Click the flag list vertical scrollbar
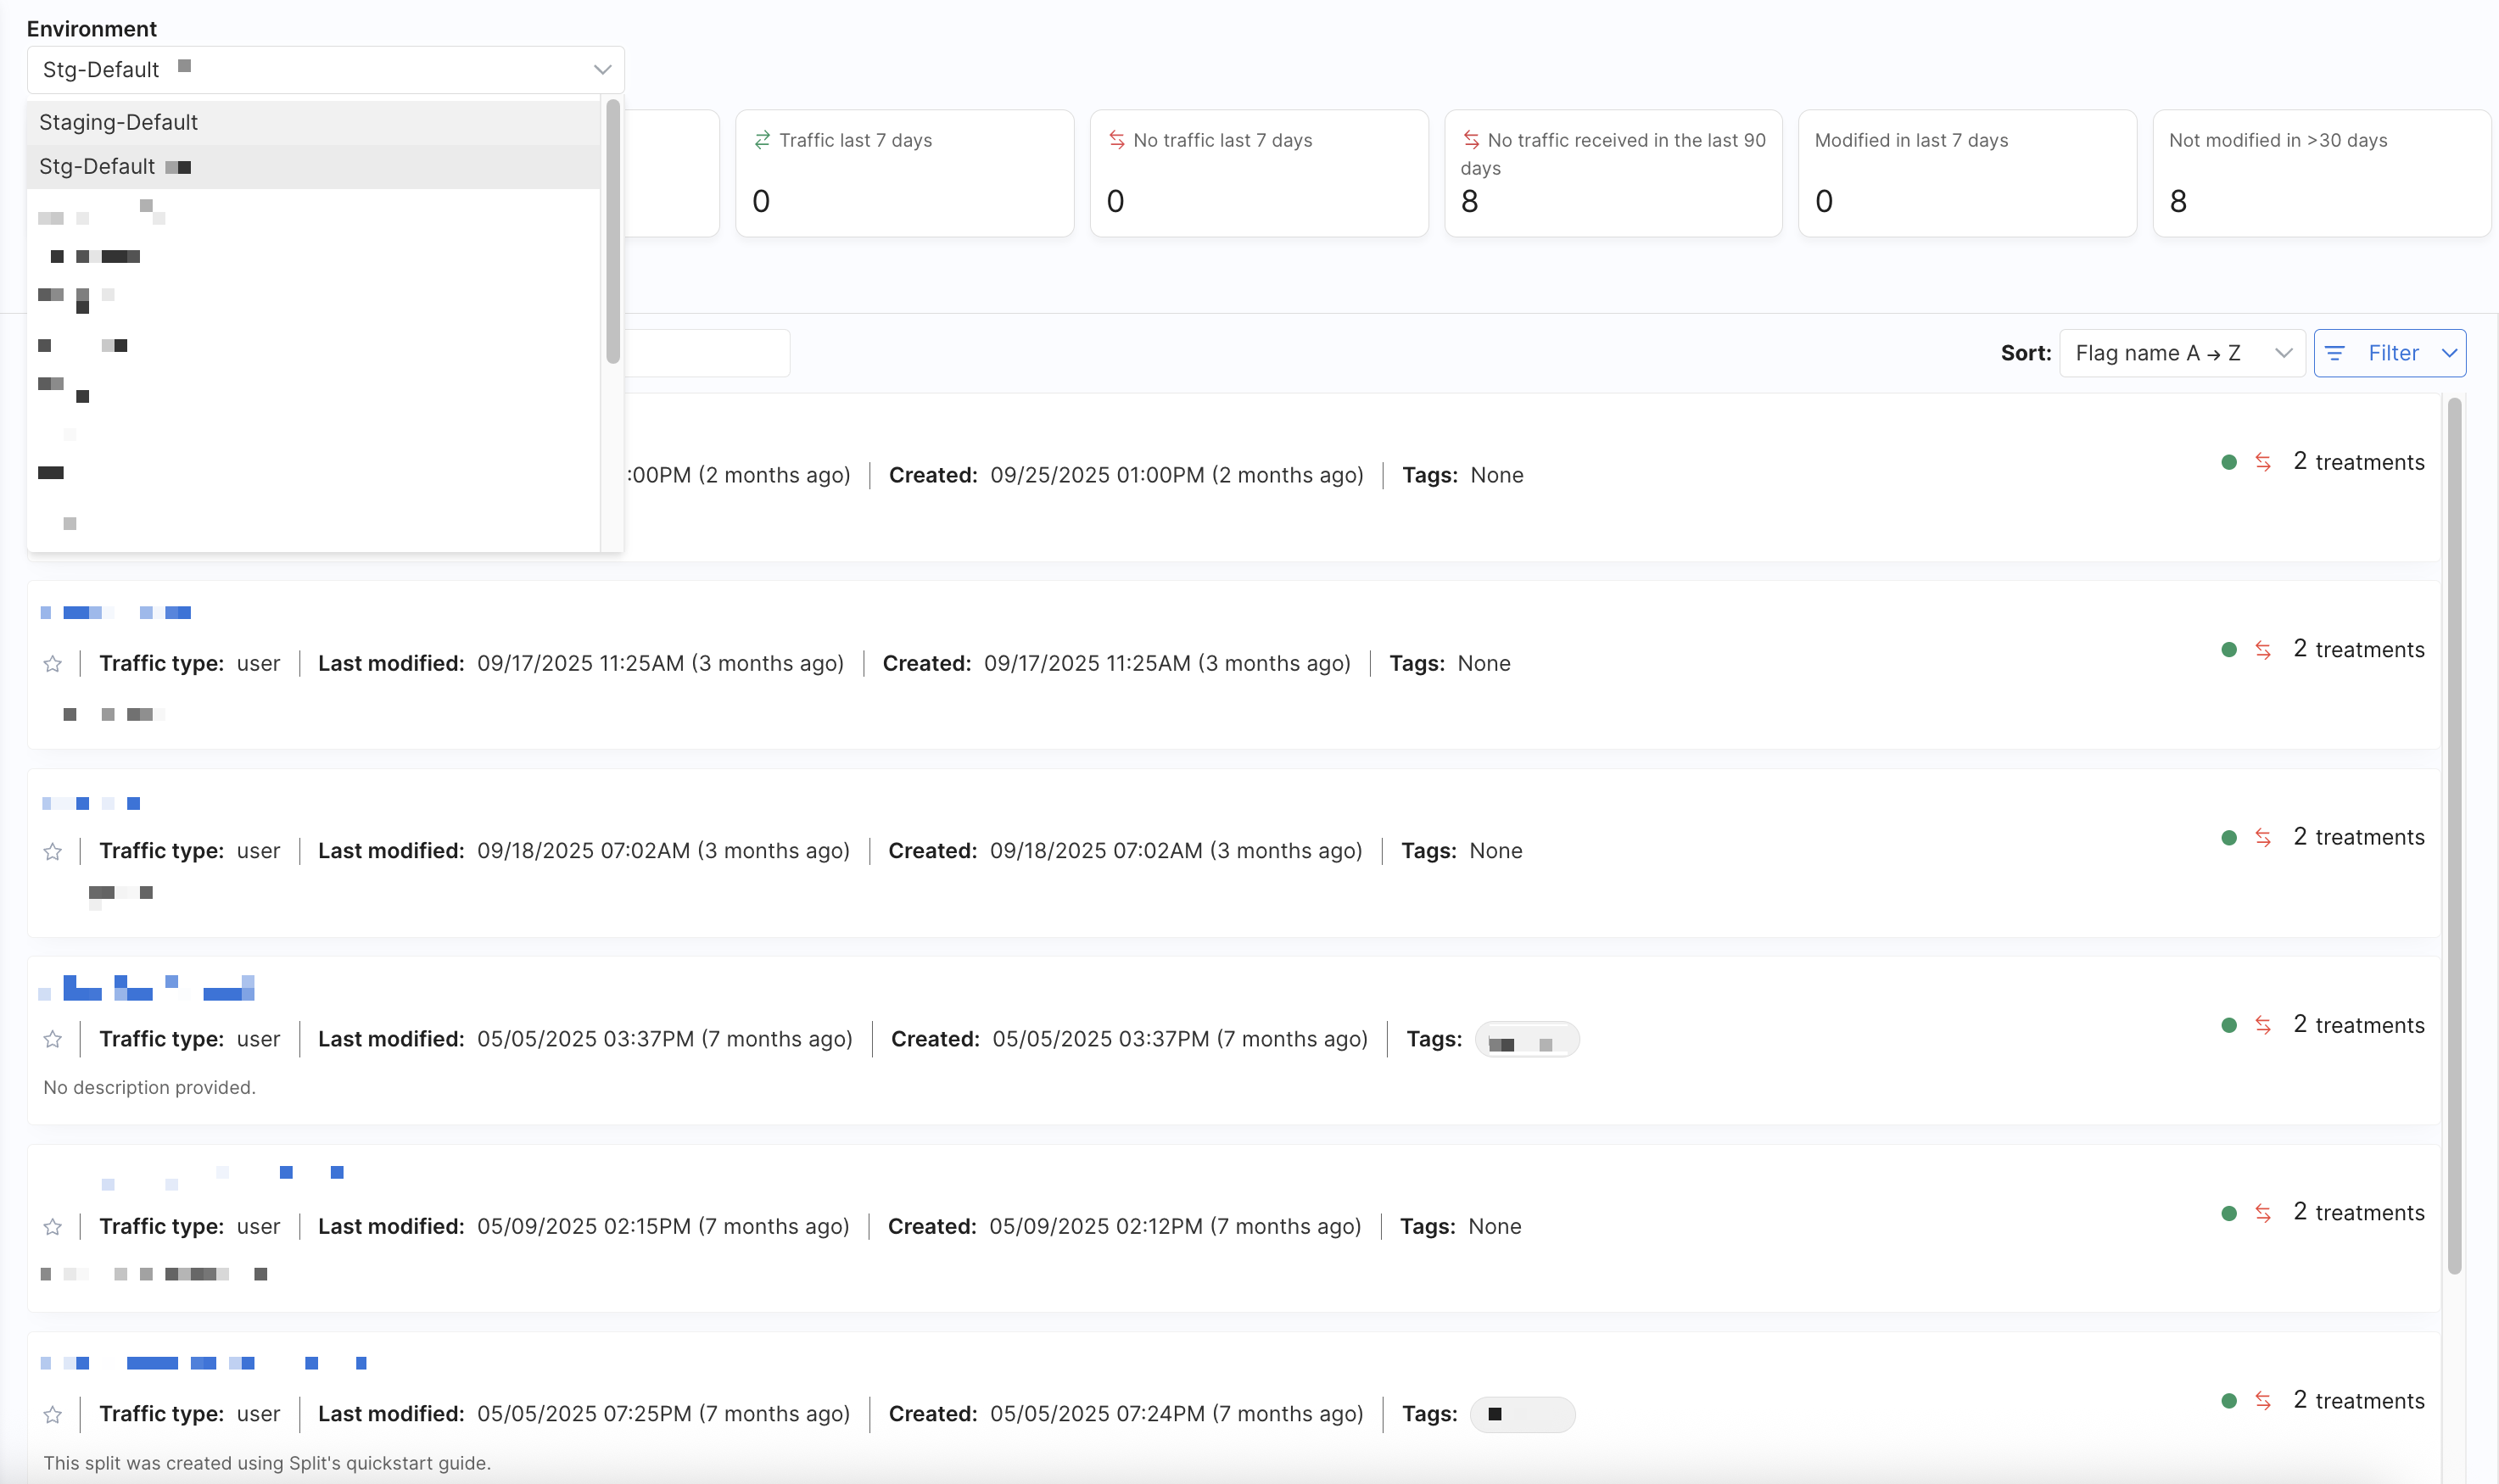The height and width of the screenshot is (1484, 2499). [2454, 835]
